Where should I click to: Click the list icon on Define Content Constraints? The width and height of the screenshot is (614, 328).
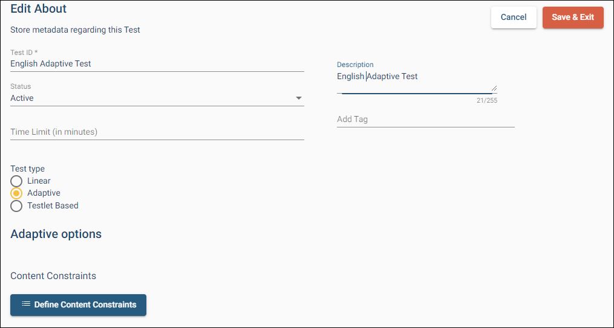pyautogui.click(x=26, y=304)
